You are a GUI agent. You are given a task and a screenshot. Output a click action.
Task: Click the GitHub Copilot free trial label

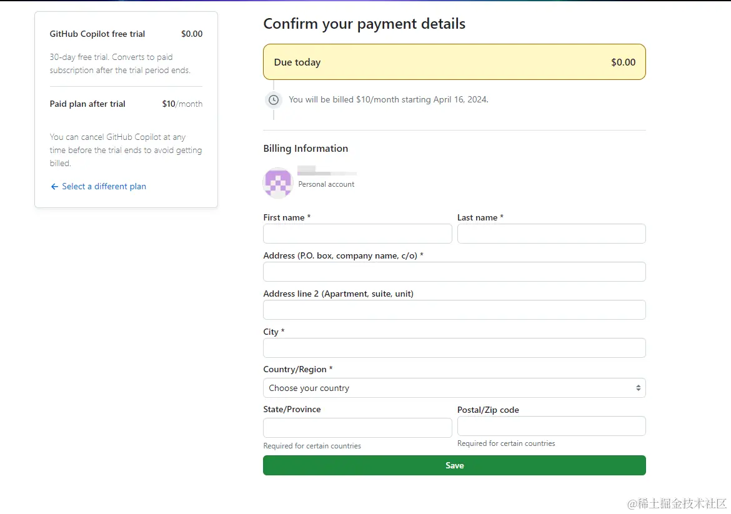[x=97, y=34]
